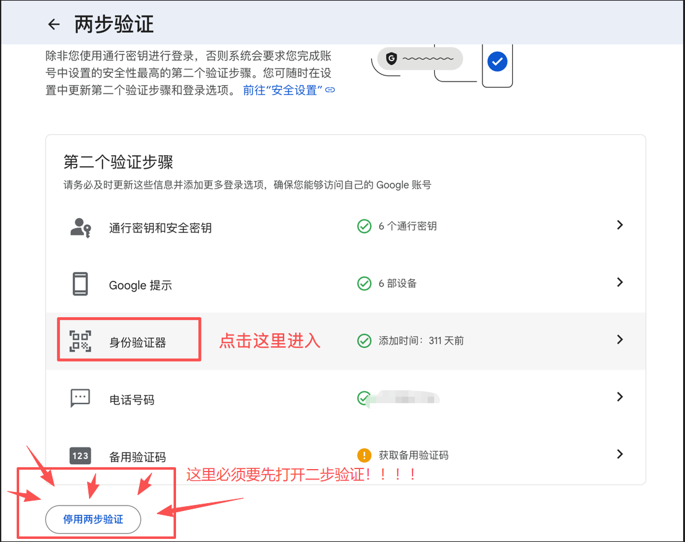Go back with the arrow beside 两步验证
The width and height of the screenshot is (685, 542).
pyautogui.click(x=54, y=25)
